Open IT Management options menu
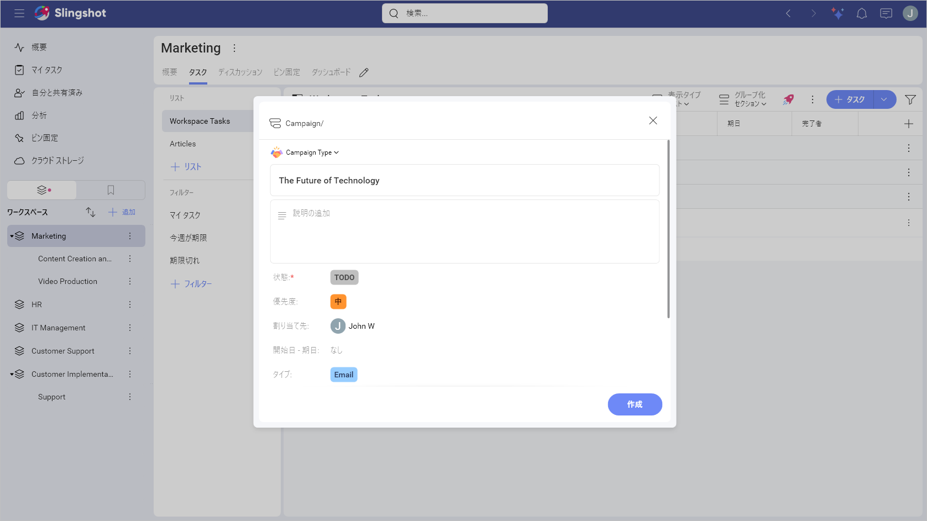Screen dimensions: 927x521 (130, 328)
